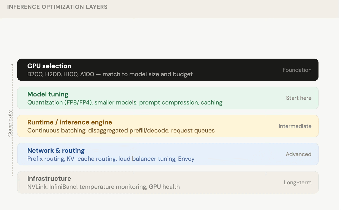This screenshot has height=210, width=341.
Task: Click the Inference Optimization Layers header title
Action: [x=57, y=7]
